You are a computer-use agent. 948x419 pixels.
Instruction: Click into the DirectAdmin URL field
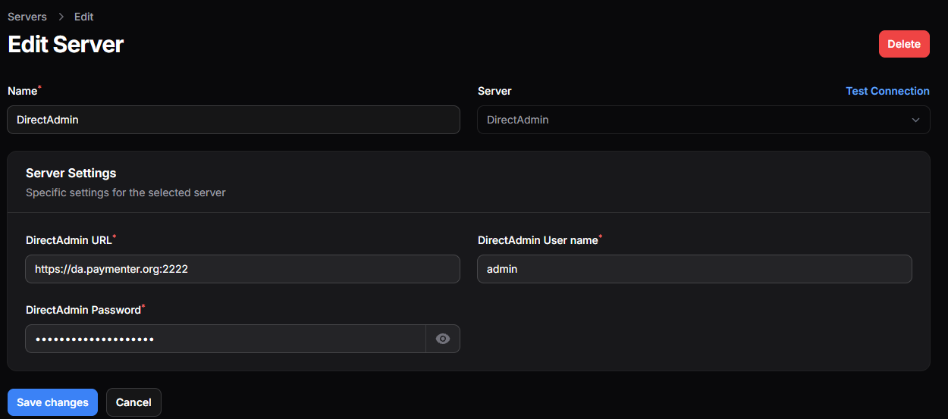(243, 269)
